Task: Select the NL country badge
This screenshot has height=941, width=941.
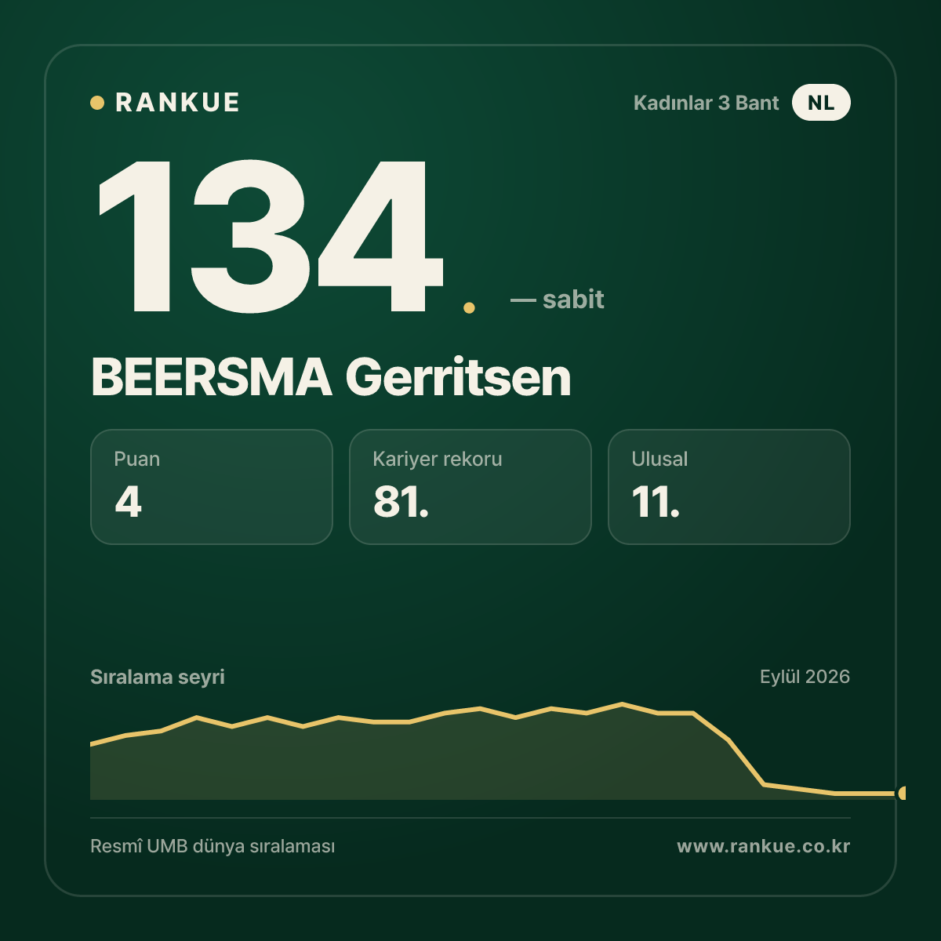Action: 821,103
